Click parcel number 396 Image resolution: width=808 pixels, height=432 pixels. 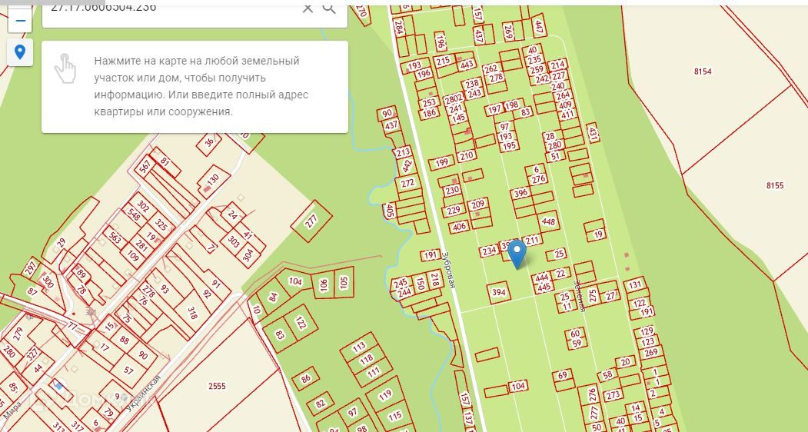point(521,194)
